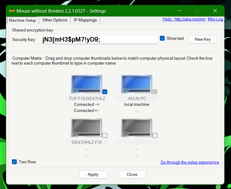This screenshot has width=231, height=189.
Task: Click the empty computer name field
Action: pyautogui.click(x=137, y=142)
